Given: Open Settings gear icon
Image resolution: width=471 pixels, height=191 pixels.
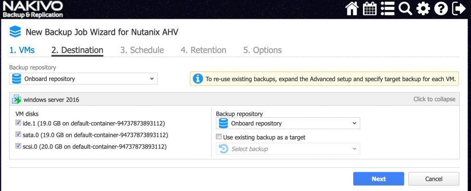Looking at the screenshot, I should coord(423,8).
